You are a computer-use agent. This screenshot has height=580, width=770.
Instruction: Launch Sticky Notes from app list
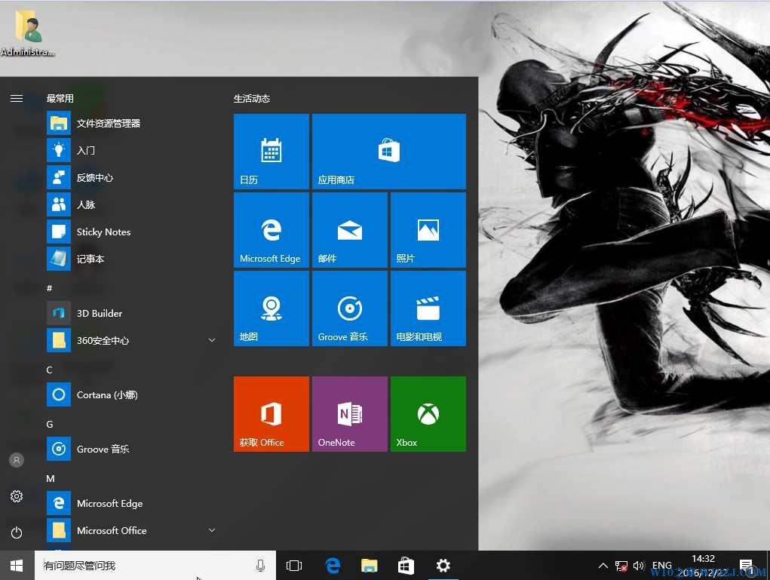(132, 232)
